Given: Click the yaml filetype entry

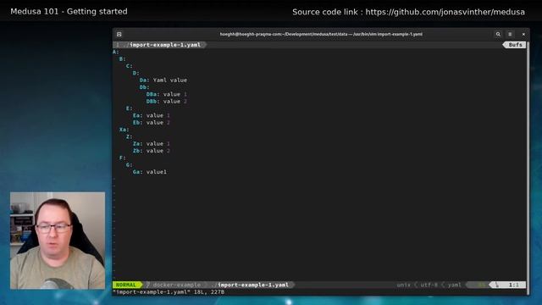Looking at the screenshot, I should [454, 285].
